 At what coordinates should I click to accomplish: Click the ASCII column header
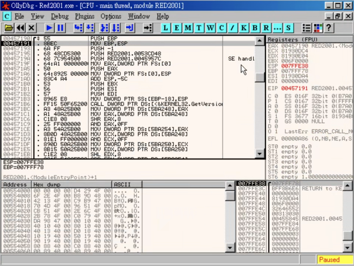click(127, 184)
